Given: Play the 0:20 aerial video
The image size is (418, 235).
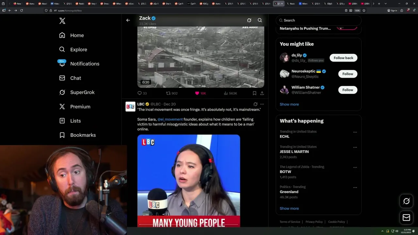Looking at the screenshot, I should pyautogui.click(x=201, y=57).
